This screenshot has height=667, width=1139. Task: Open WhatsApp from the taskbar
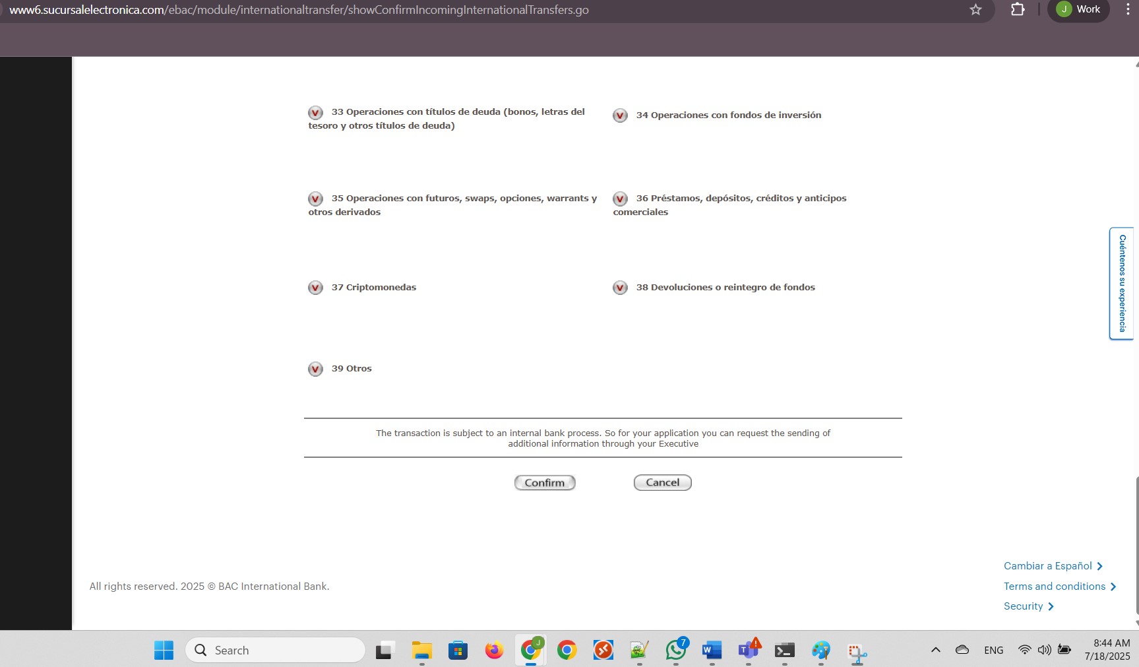pos(676,651)
